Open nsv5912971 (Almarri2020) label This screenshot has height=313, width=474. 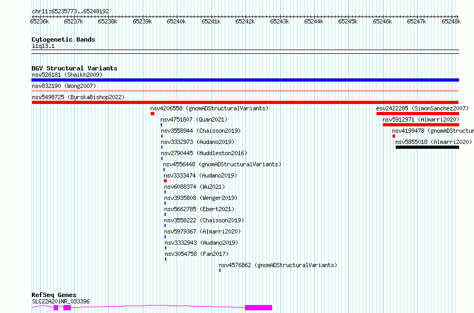[421, 119]
